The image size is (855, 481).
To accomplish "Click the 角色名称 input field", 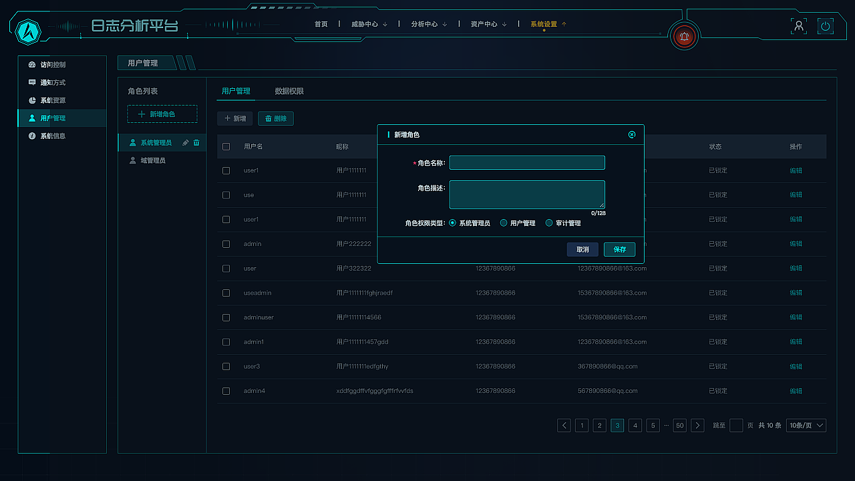I will (527, 162).
